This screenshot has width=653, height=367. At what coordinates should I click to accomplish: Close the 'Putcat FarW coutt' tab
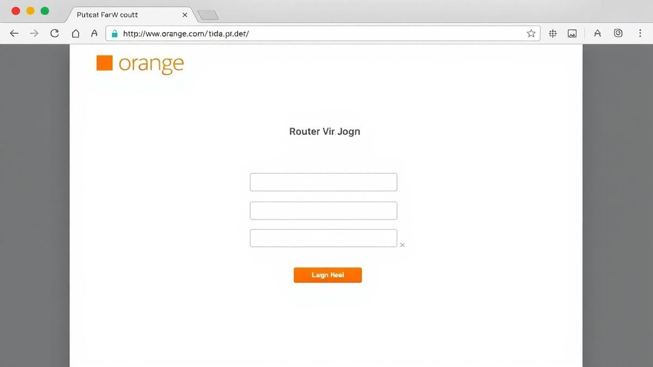pyautogui.click(x=185, y=15)
